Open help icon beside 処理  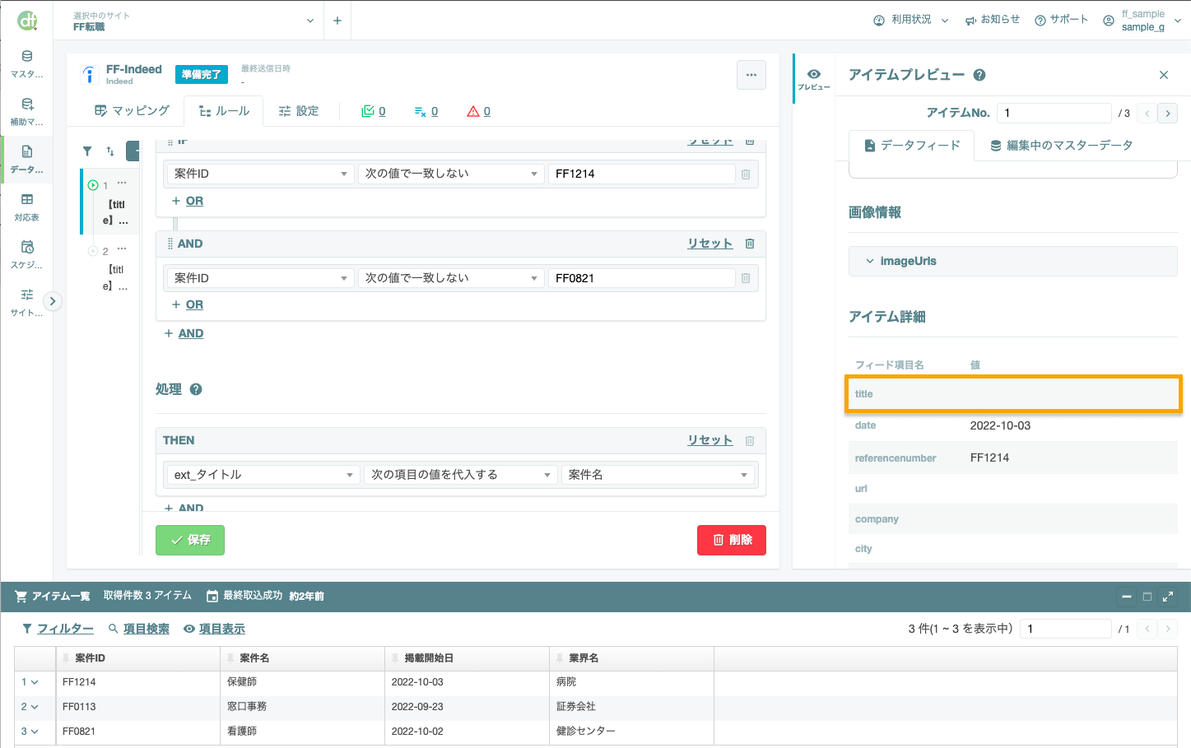(196, 389)
